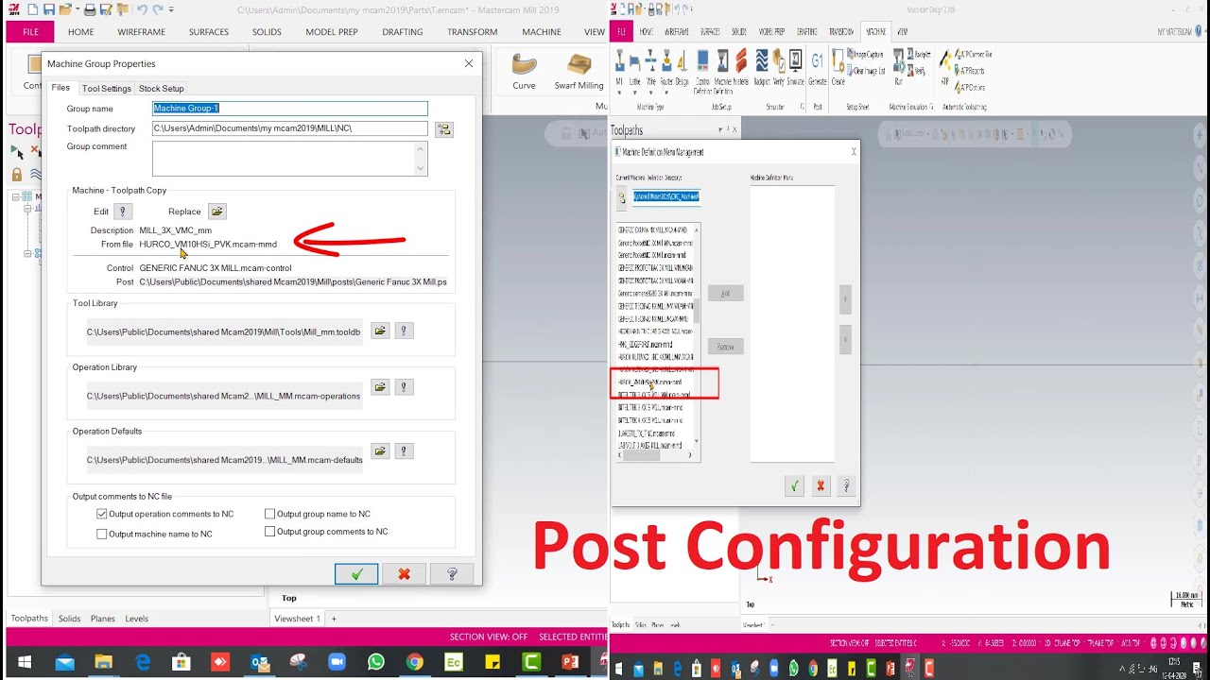The height and width of the screenshot is (680, 1210).
Task: Open SURFACES ribbon tab in left window
Action: click(209, 31)
